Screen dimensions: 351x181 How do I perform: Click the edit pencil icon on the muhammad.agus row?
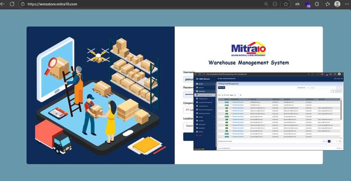tap(231, 125)
